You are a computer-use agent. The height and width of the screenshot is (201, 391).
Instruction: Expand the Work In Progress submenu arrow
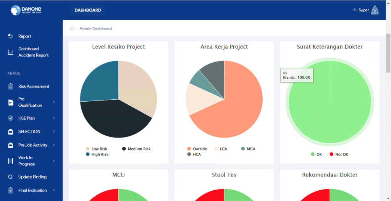[53, 161]
